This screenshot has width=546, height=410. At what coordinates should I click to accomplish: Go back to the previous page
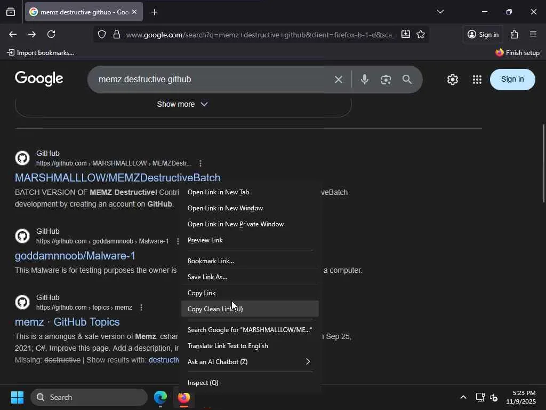click(x=13, y=34)
